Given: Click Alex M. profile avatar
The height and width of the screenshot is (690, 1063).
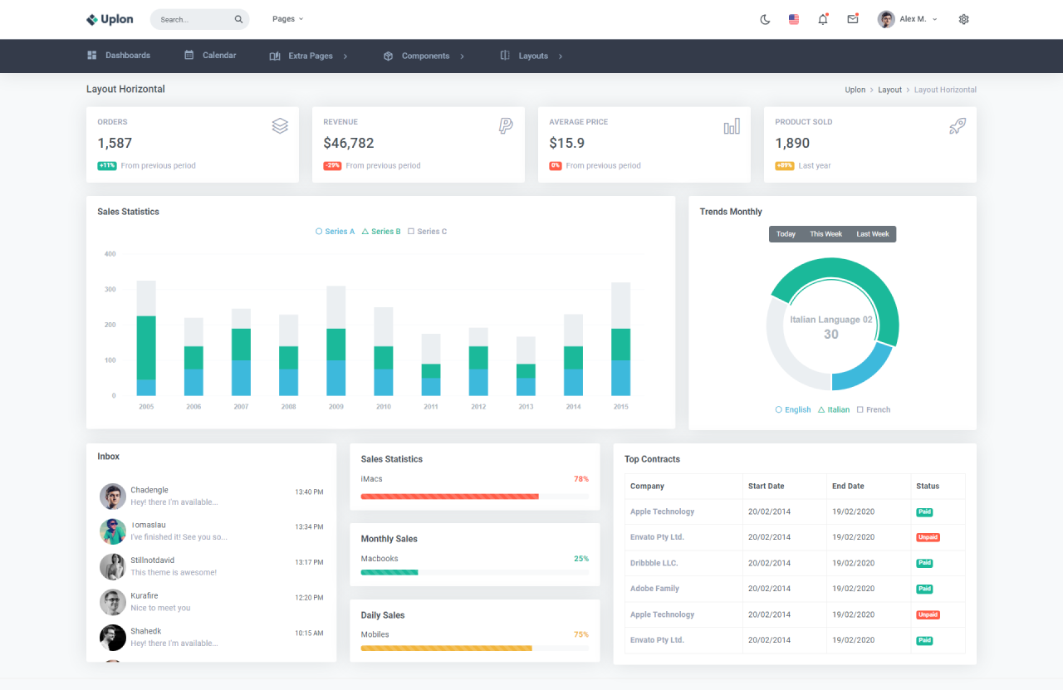Looking at the screenshot, I should [x=886, y=19].
